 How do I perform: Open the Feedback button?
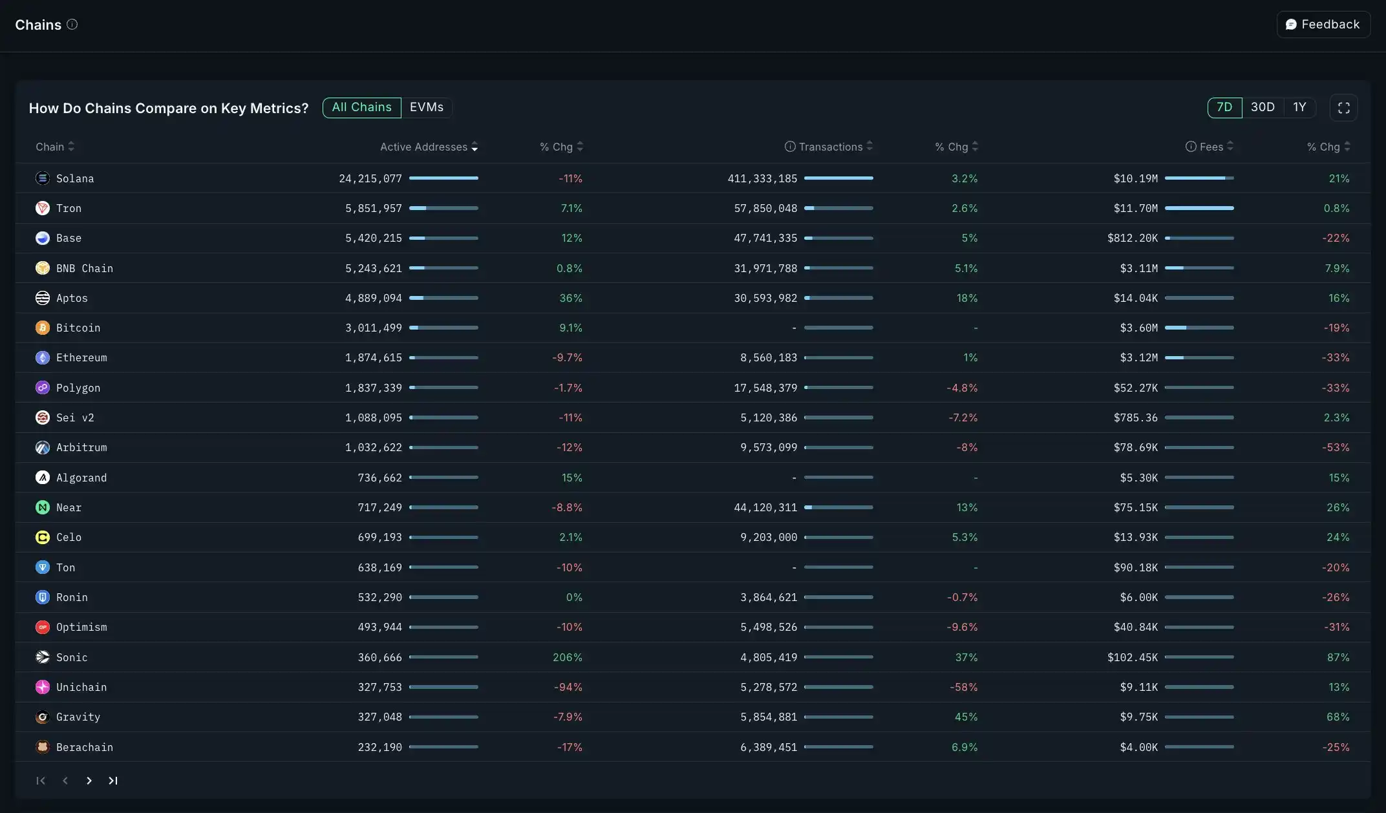pyautogui.click(x=1323, y=25)
